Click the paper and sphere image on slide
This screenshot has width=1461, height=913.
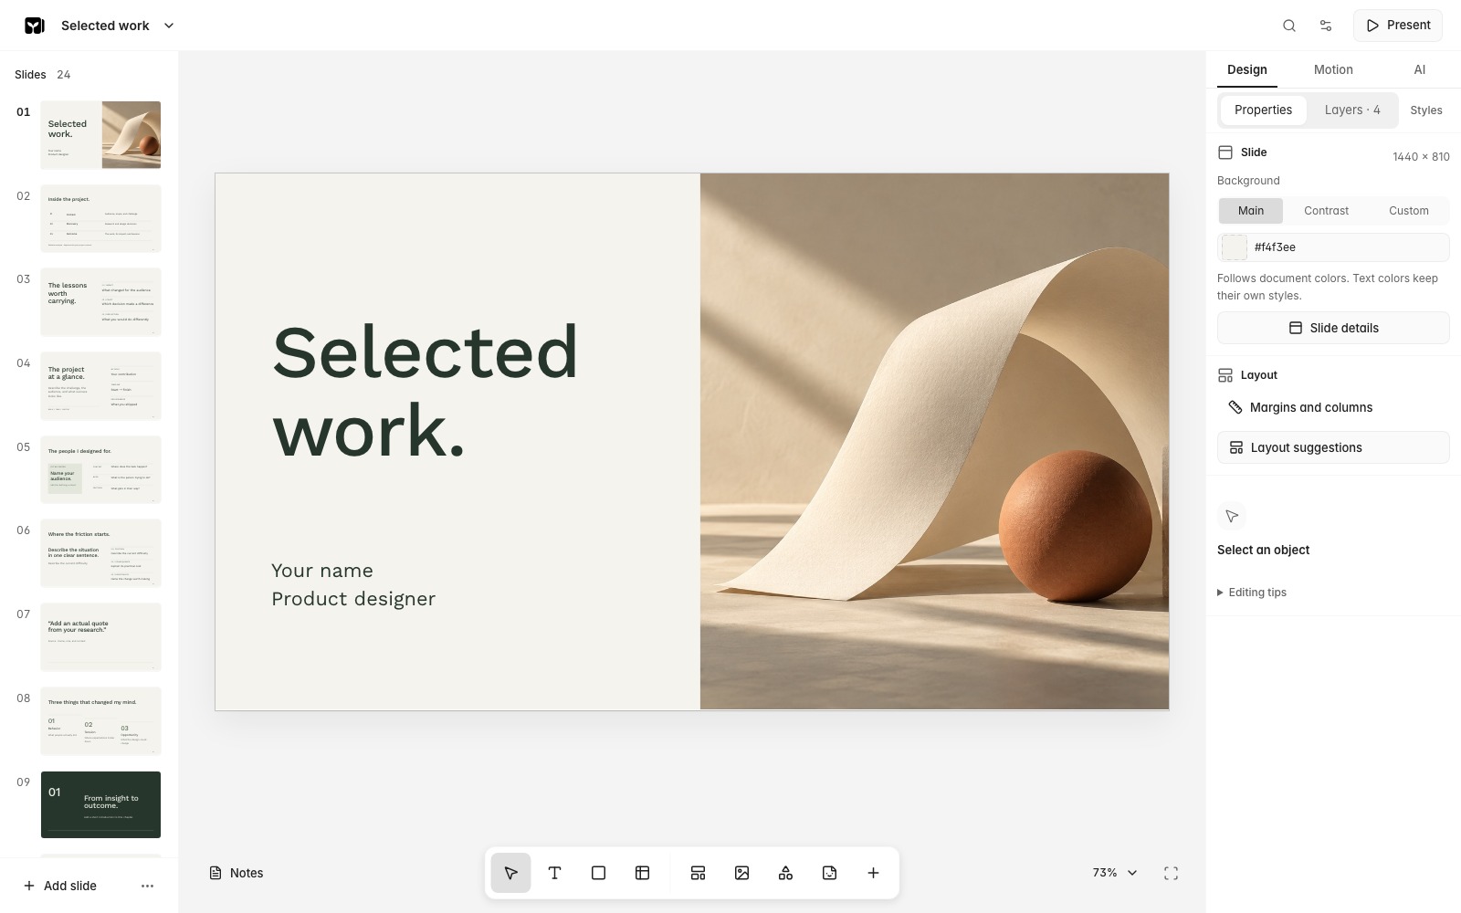pos(934,441)
